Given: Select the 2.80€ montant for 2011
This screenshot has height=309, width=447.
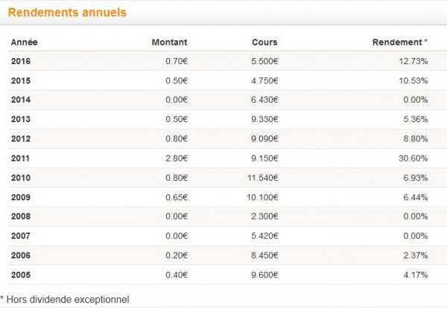Looking at the screenshot, I should point(177,158).
